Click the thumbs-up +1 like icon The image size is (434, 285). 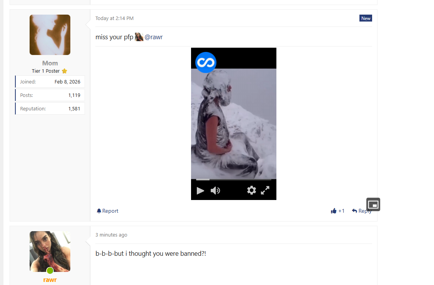tap(334, 211)
